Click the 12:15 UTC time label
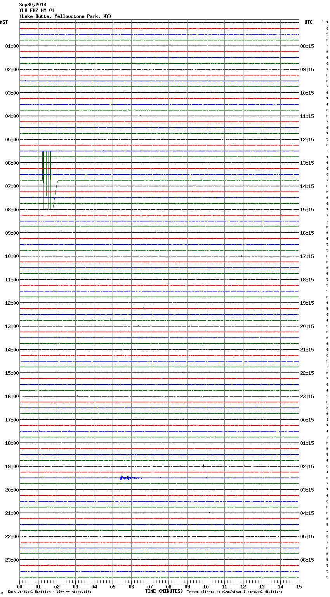The width and height of the screenshot is (330, 597). (307, 140)
